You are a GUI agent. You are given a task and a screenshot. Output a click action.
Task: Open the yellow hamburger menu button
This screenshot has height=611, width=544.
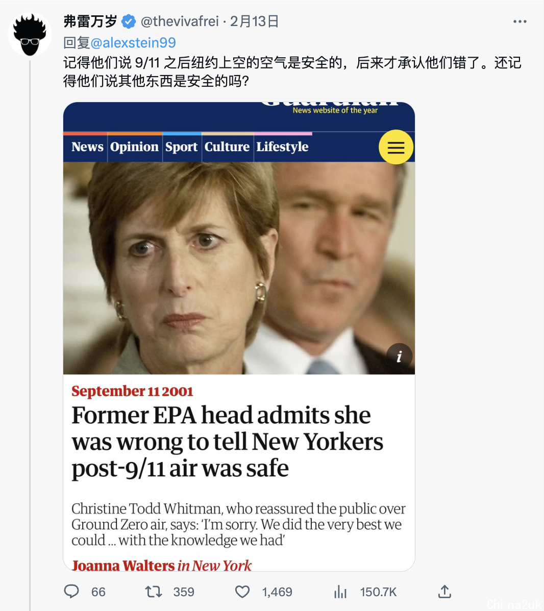[x=395, y=147]
